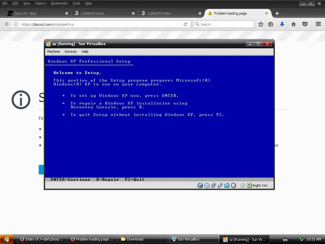The image size is (325, 244).
Task: Click the ENTER=Continue status text
Action: coord(70,180)
